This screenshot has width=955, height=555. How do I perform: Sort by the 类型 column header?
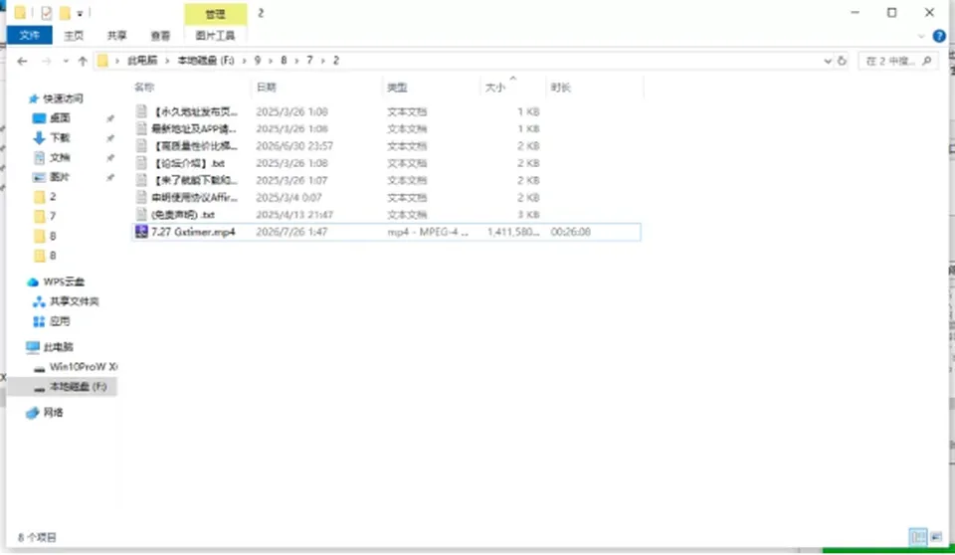point(397,88)
